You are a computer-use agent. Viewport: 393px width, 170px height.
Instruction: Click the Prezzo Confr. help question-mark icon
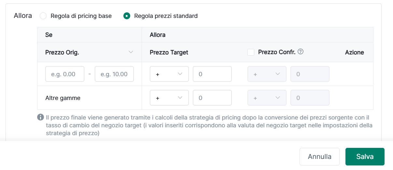click(x=301, y=51)
